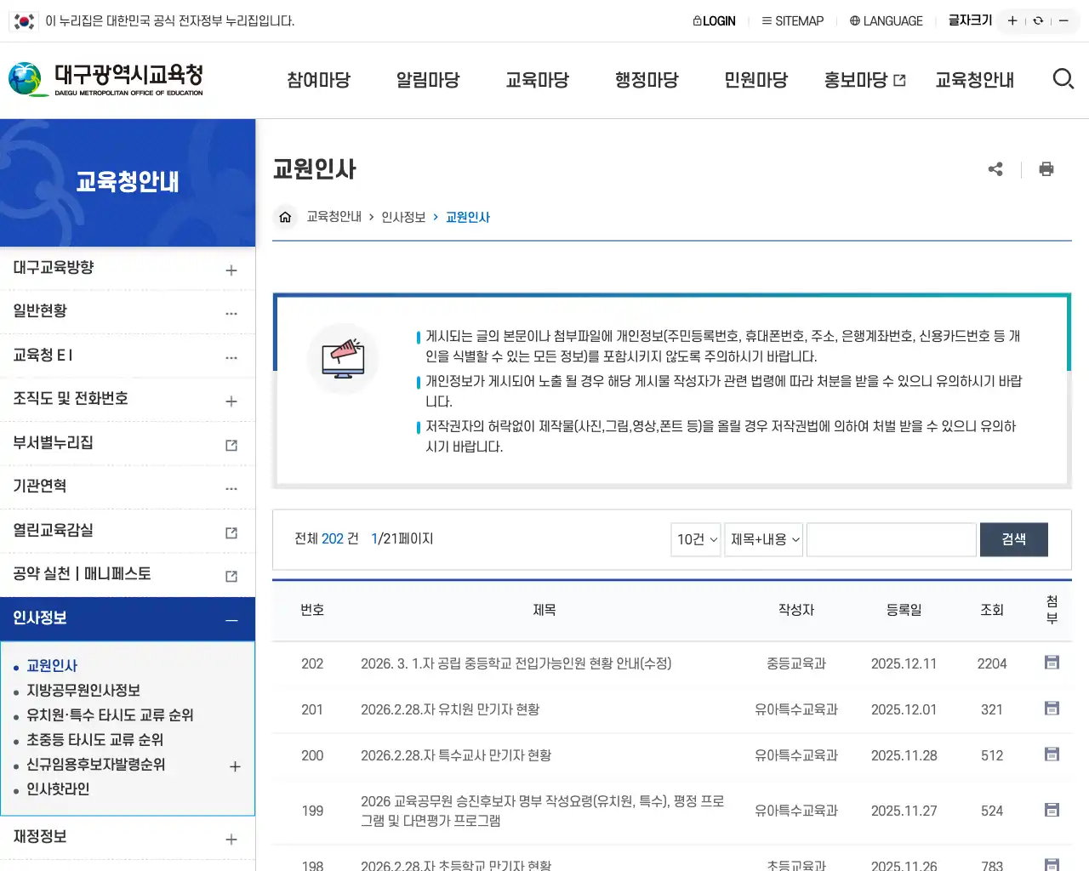Increase font size with the plus control
The height and width of the screenshot is (871, 1089).
coord(1012,20)
